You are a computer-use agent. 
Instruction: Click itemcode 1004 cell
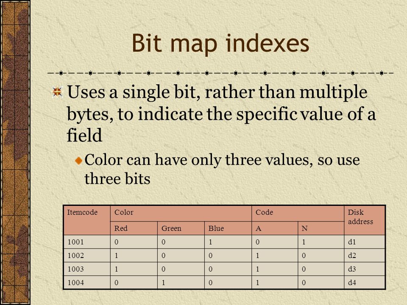coord(87,283)
